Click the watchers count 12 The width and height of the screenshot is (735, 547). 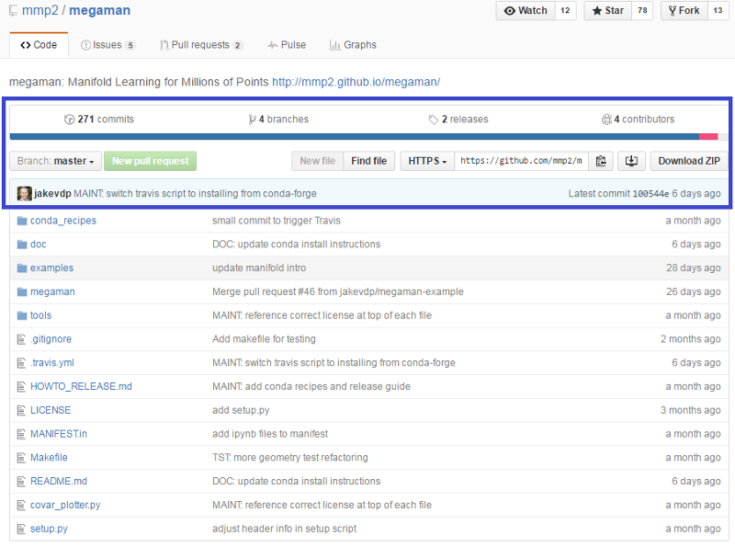[x=565, y=10]
